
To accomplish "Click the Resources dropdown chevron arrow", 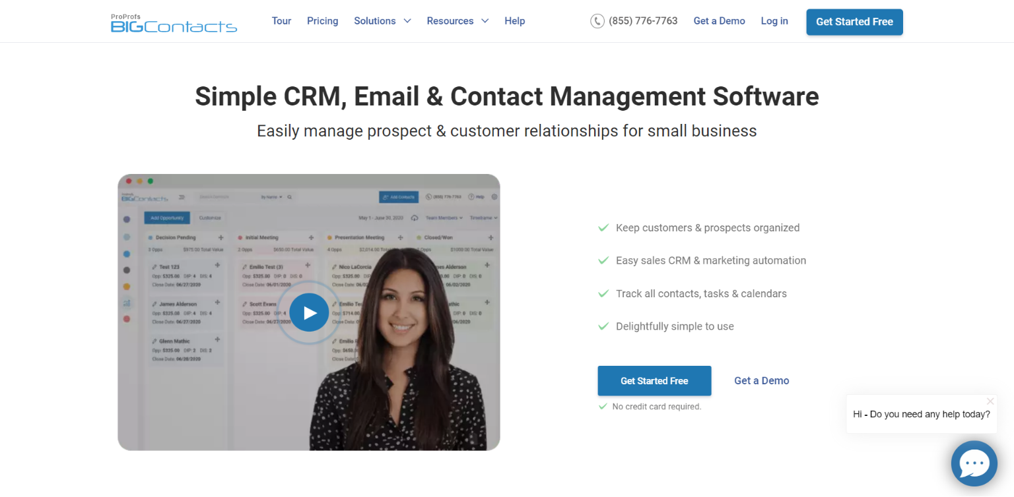I will [x=485, y=21].
